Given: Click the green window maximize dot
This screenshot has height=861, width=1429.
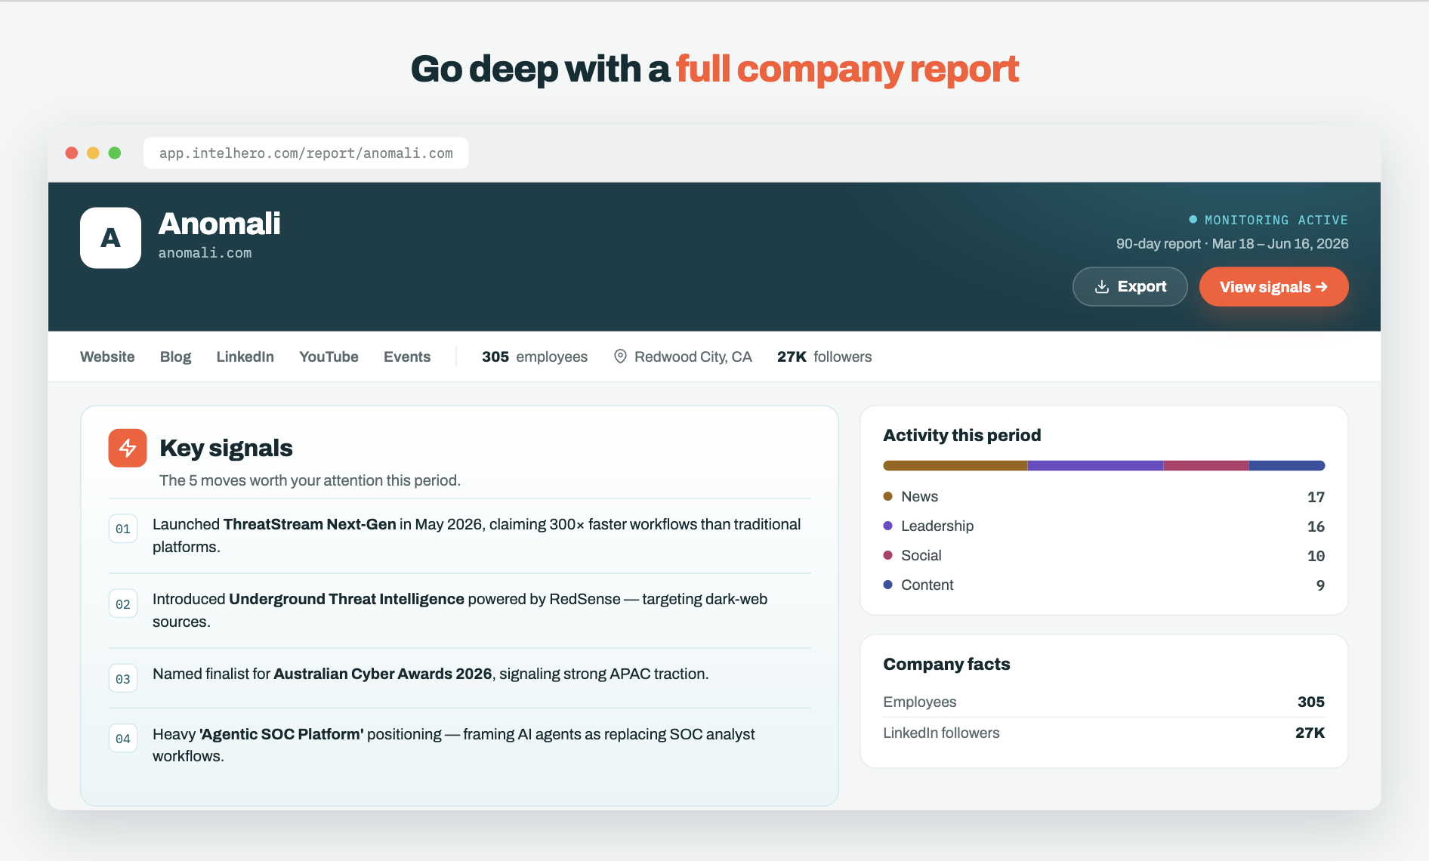Looking at the screenshot, I should (115, 153).
